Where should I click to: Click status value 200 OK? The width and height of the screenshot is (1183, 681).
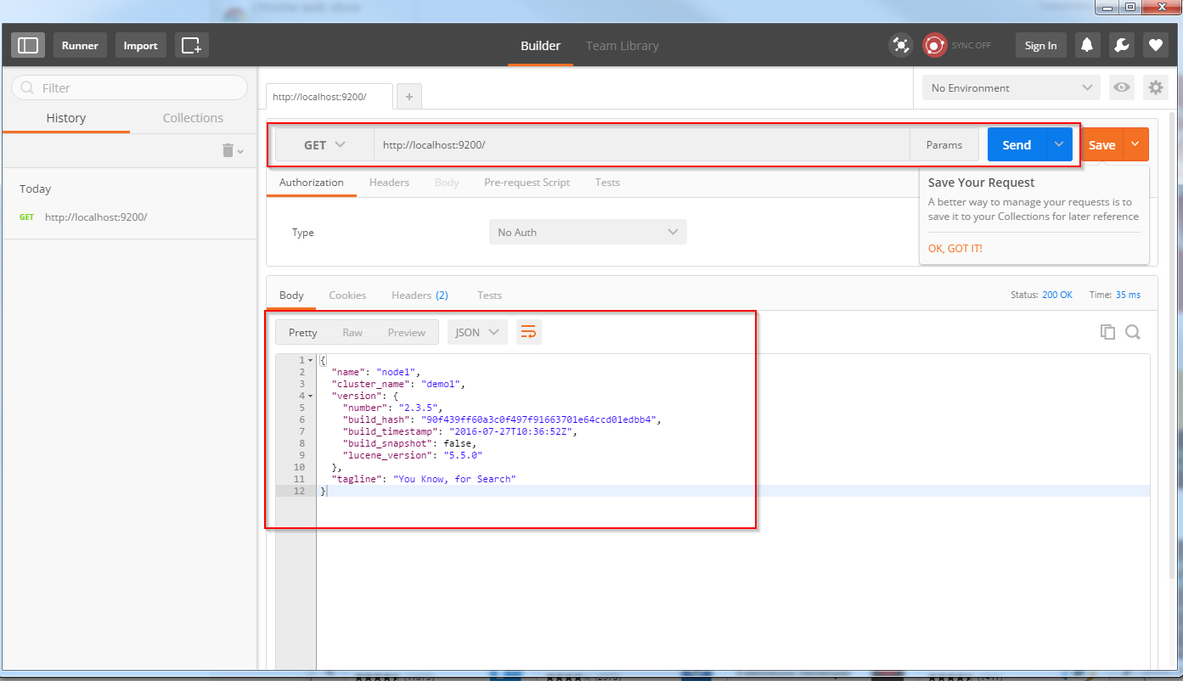[1057, 295]
